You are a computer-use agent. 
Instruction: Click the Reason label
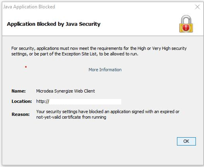click(21, 114)
